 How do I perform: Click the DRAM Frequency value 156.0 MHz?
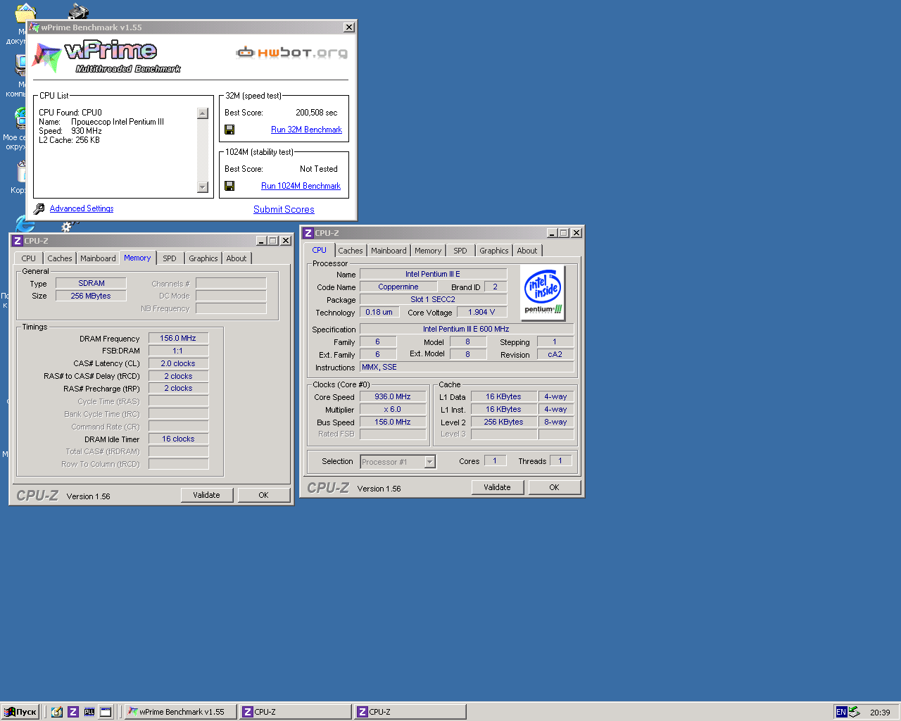[x=178, y=338]
